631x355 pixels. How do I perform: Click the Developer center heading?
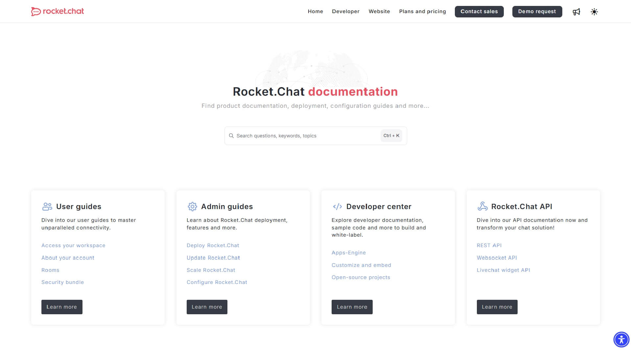[x=379, y=206]
